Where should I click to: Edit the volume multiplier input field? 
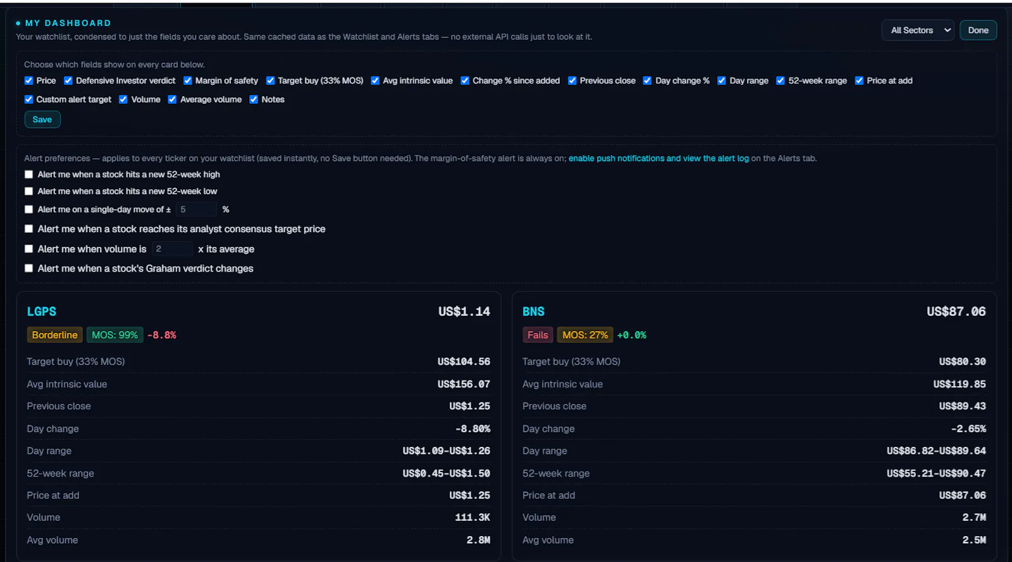172,249
